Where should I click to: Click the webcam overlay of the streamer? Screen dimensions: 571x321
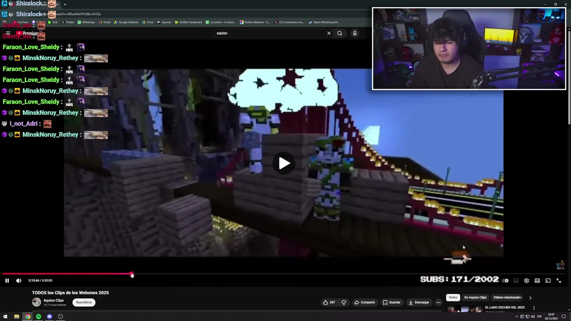(469, 49)
